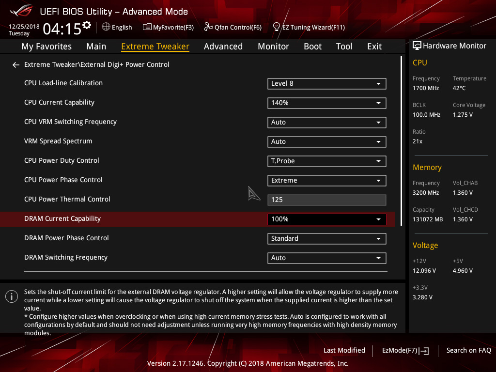Open DRAM Power Phase Control dropdown
This screenshot has width=496, height=372.
coord(327,239)
